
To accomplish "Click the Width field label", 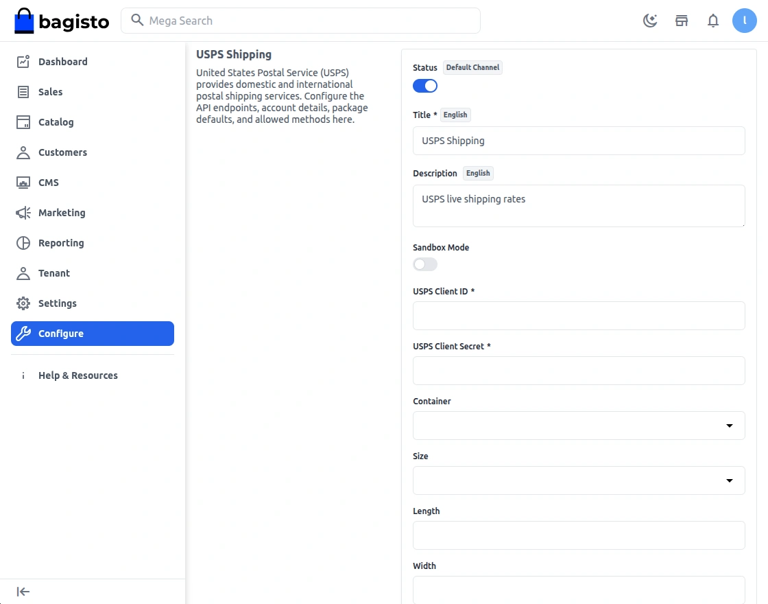I will [x=424, y=566].
